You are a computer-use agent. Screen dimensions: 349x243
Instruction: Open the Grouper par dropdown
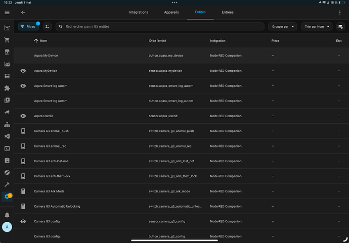pyautogui.click(x=282, y=27)
